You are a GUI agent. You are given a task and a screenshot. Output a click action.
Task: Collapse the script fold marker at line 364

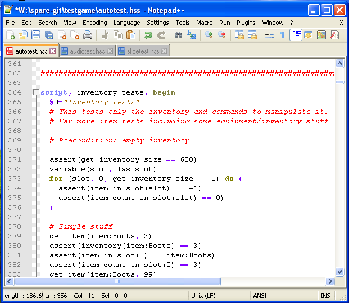click(x=36, y=92)
